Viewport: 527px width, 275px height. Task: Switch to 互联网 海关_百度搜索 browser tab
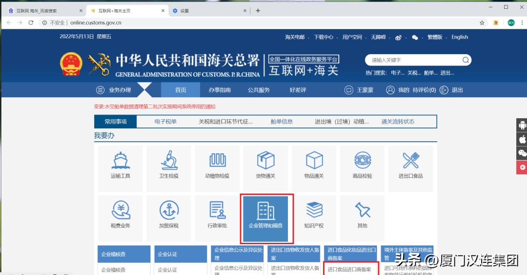point(45,11)
